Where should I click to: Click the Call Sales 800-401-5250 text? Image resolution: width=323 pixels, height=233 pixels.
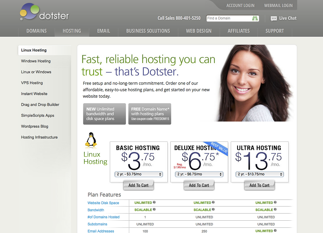click(x=179, y=18)
